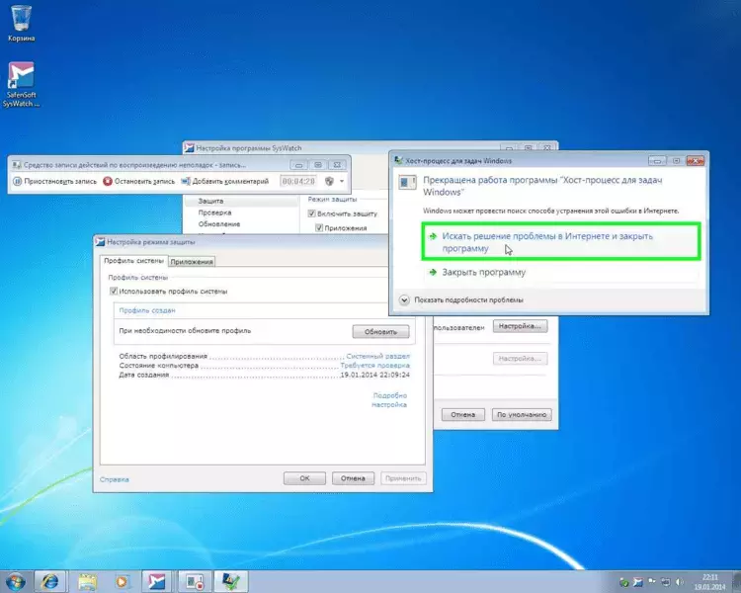The width and height of the screenshot is (741, 593).
Task: Switch to SysWatch taskbar button
Action: [156, 582]
